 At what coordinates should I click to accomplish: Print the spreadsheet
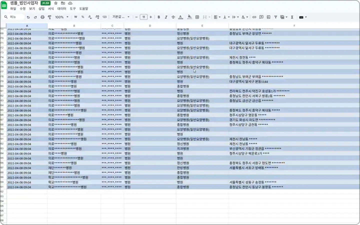(42, 17)
